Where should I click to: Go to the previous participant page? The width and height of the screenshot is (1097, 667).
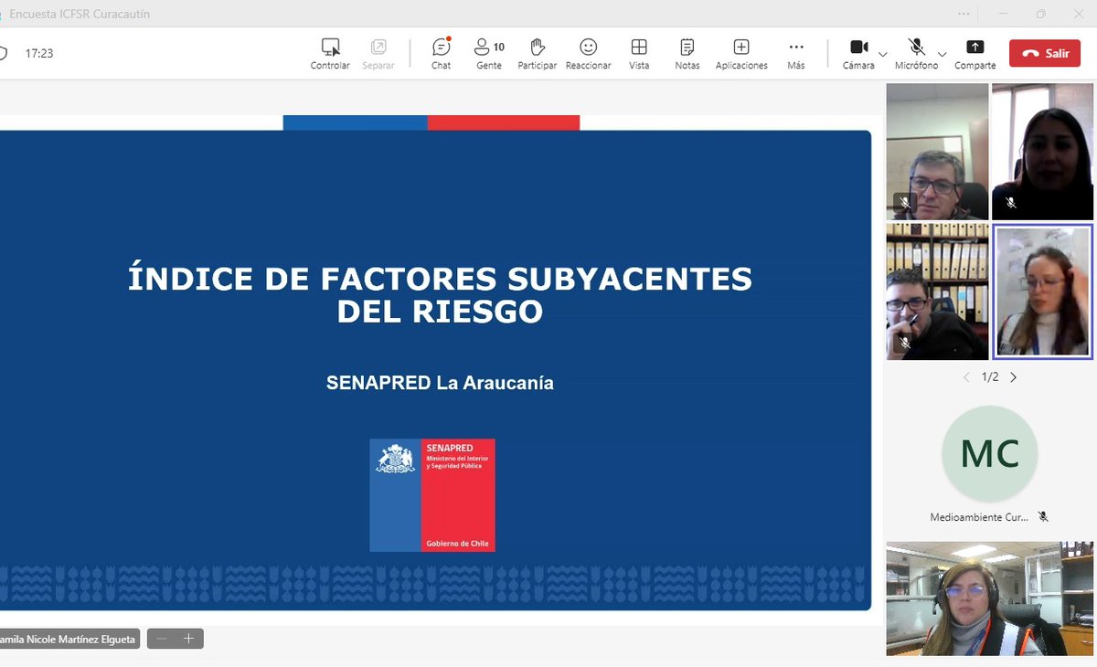coord(967,377)
